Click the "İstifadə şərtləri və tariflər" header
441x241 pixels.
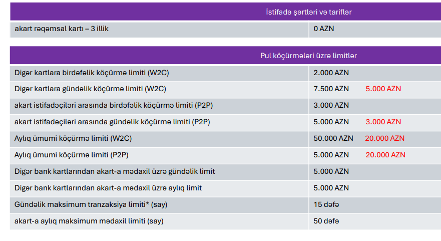tap(308, 12)
